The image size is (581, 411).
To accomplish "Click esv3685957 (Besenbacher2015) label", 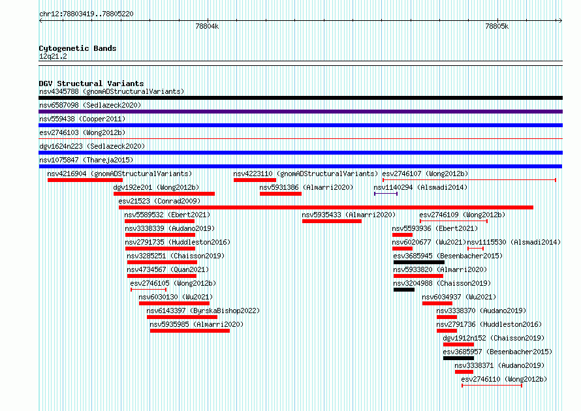I will point(497,352).
